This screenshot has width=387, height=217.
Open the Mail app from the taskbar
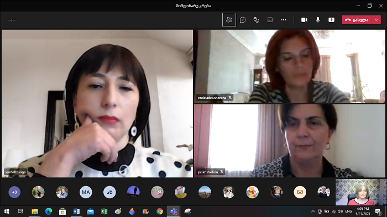coord(90,211)
